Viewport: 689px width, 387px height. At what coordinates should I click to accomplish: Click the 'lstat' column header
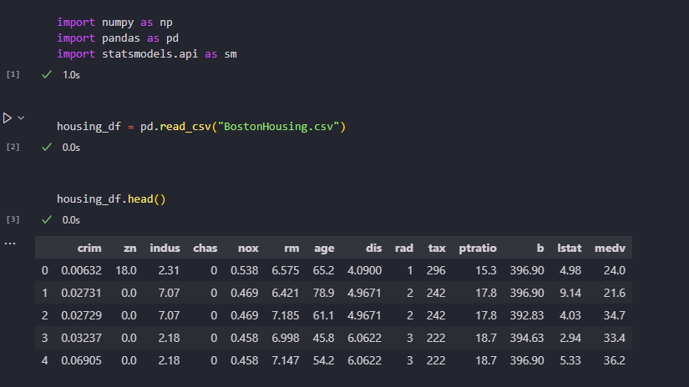coord(569,249)
